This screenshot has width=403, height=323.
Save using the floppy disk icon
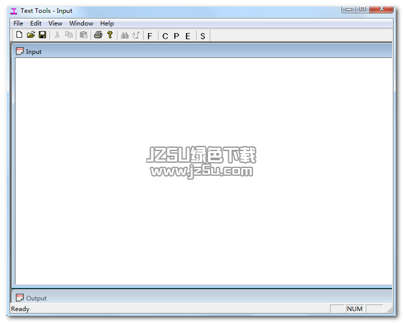(x=42, y=35)
